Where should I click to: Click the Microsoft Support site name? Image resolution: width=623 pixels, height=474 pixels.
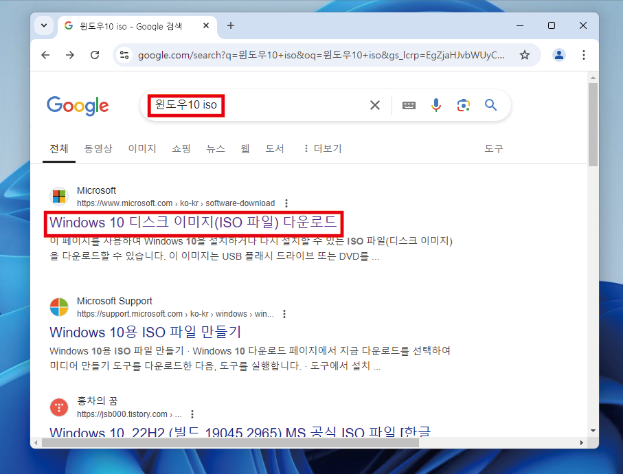(x=115, y=301)
